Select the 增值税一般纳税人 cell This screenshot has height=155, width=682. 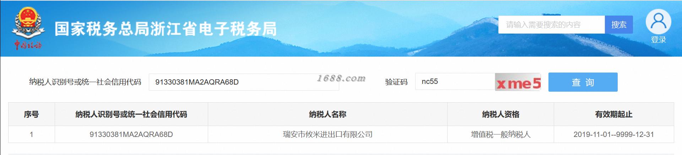coord(500,134)
